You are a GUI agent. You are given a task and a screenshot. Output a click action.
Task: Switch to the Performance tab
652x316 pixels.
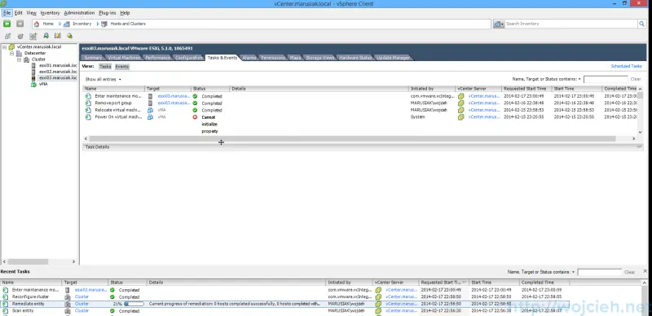tap(157, 58)
